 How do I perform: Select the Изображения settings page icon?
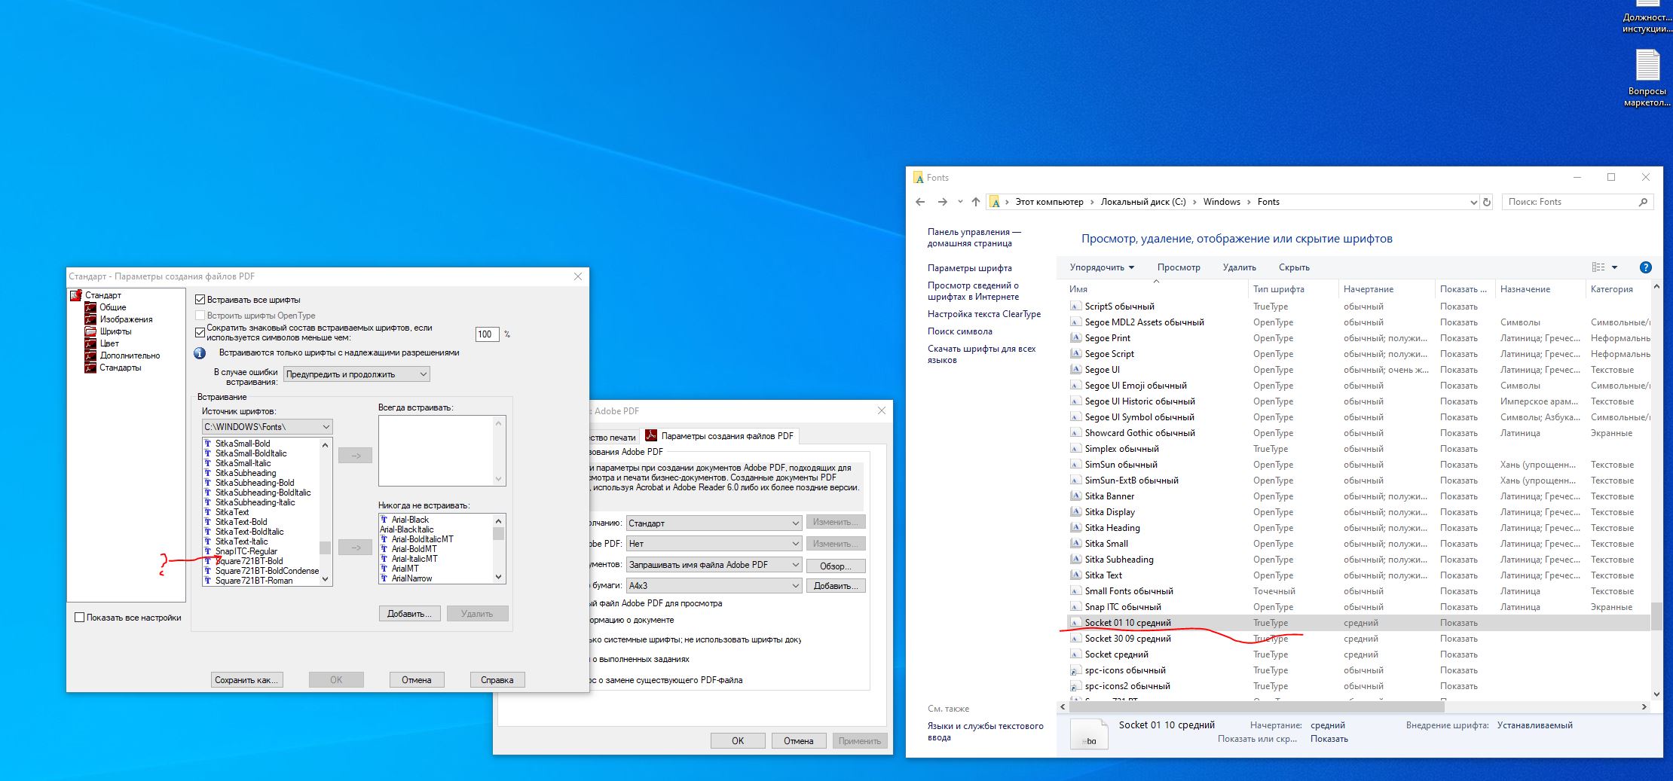point(90,319)
